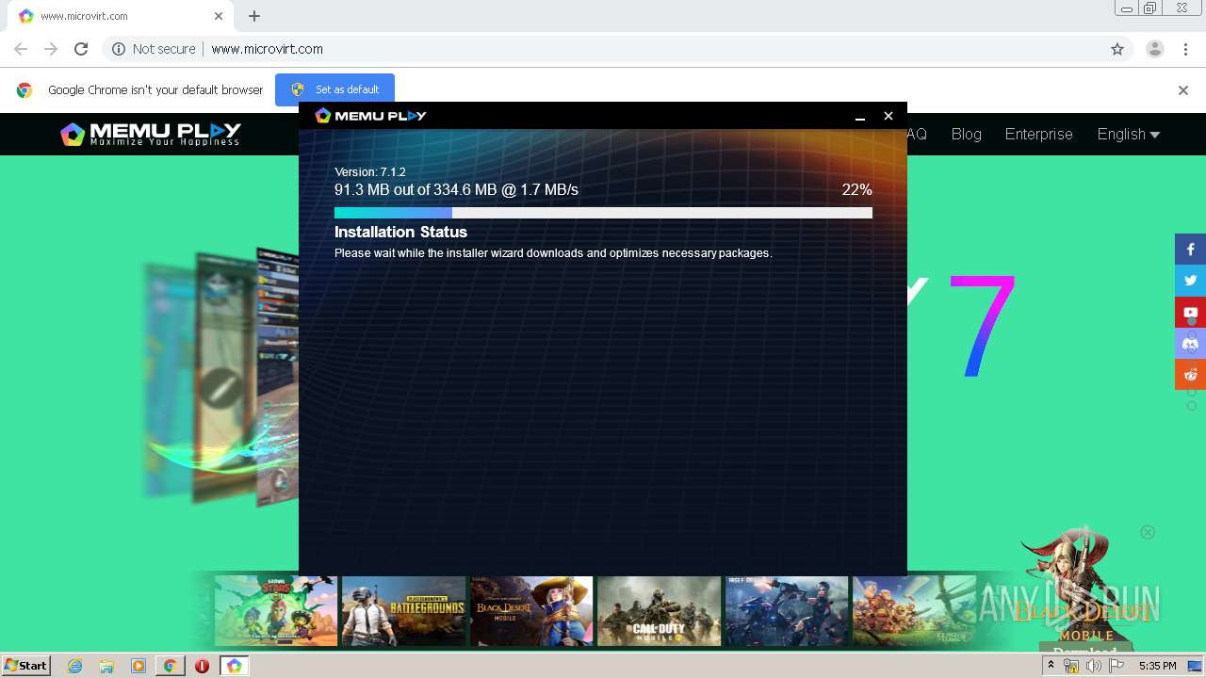This screenshot has height=678, width=1206.
Task: Open the Blog menu link
Action: click(x=966, y=134)
